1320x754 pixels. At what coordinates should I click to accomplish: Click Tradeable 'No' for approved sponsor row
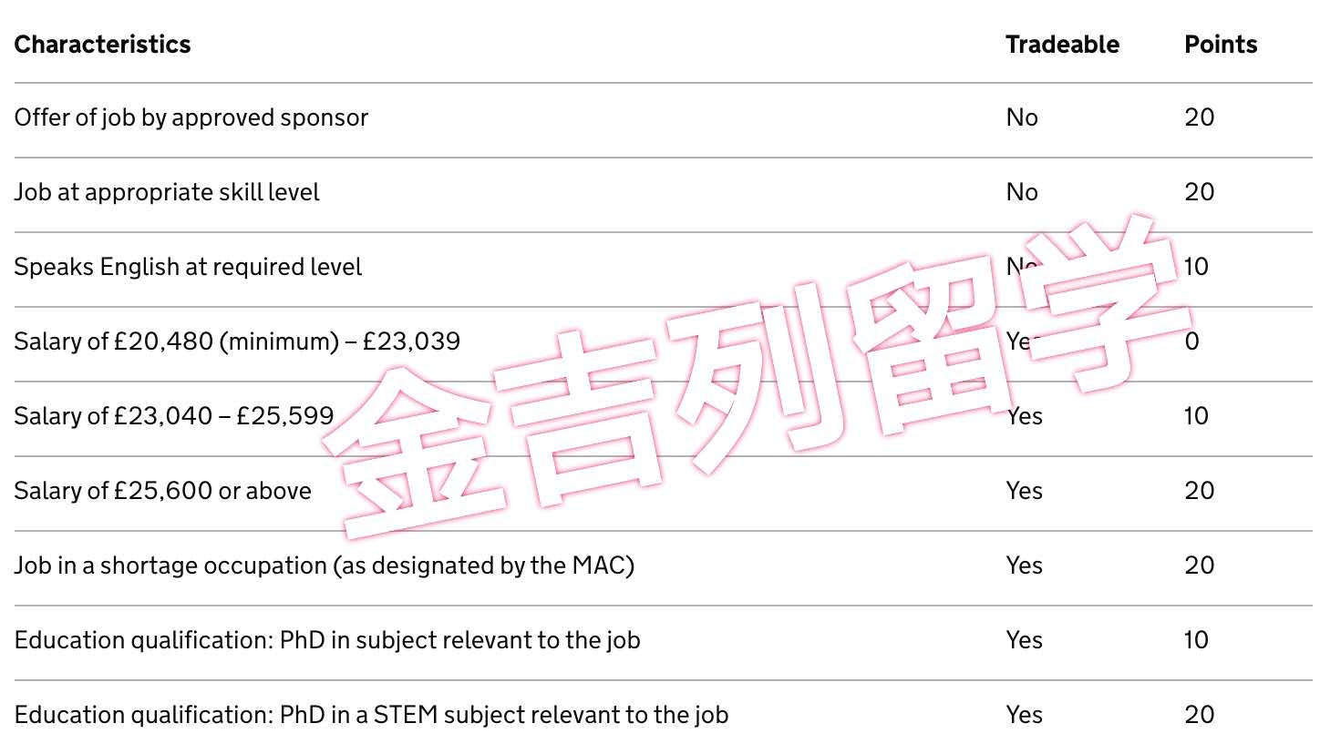[1022, 117]
